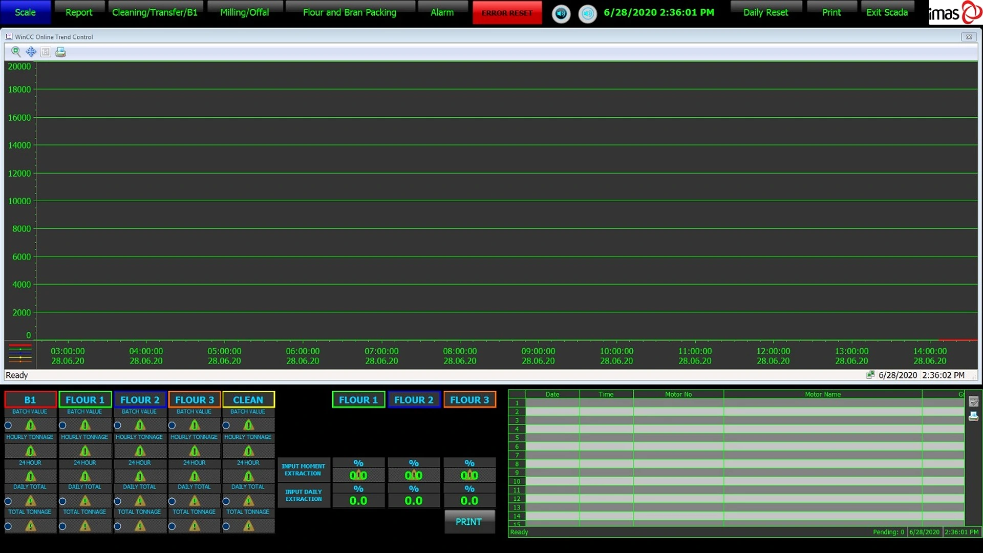Click the connection status icon in trend status bar
Image resolution: width=983 pixels, height=553 pixels.
tap(870, 375)
